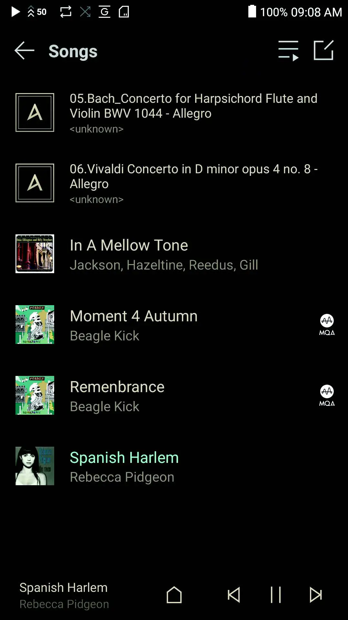This screenshot has width=348, height=620.
Task: Pause the current playback
Action: tap(276, 595)
